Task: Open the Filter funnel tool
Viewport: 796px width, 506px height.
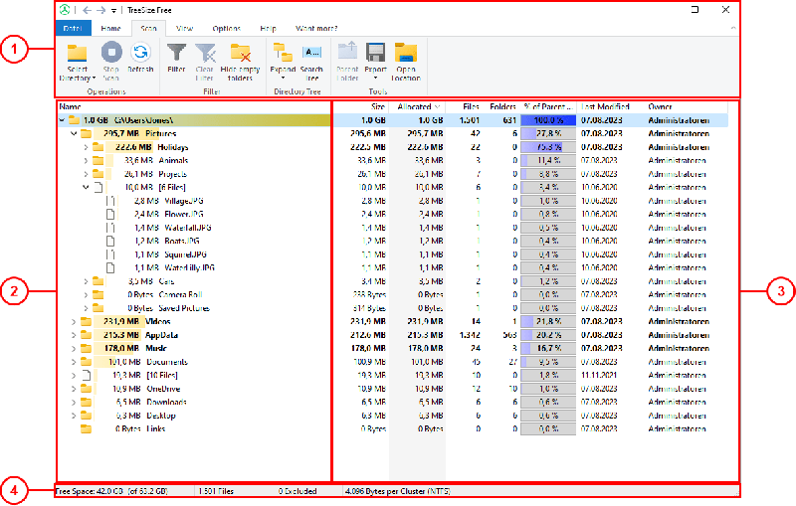Action: pos(176,53)
